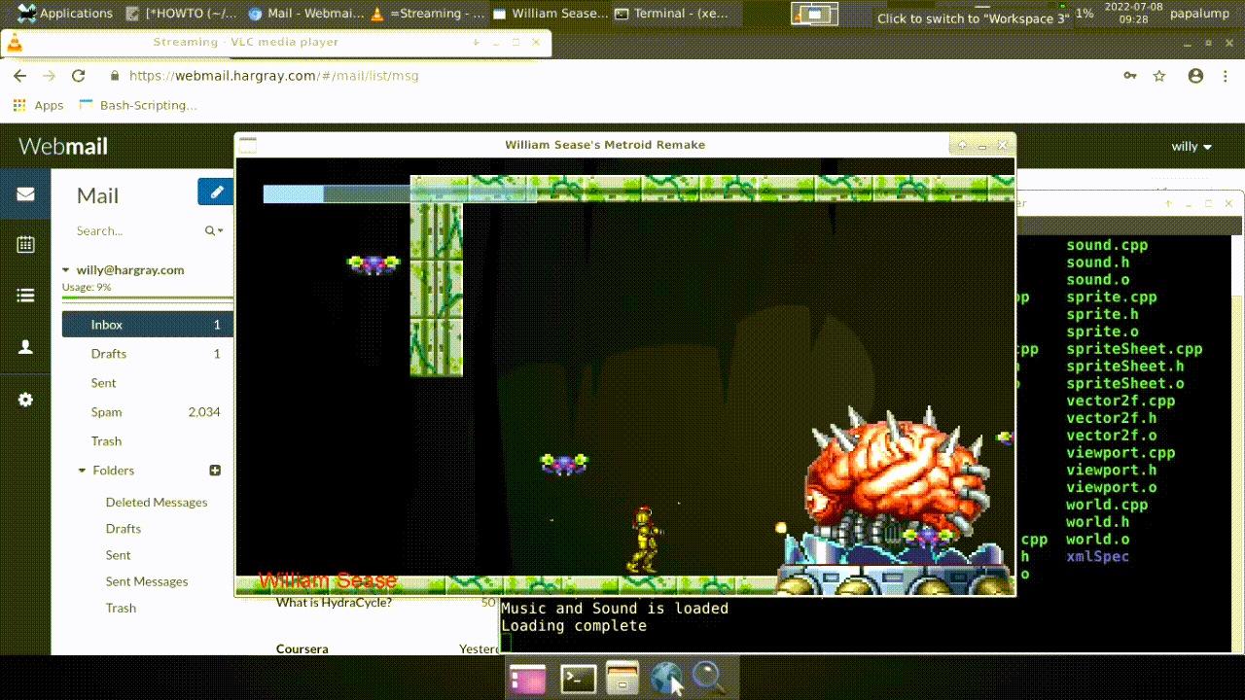Open the Spam folder
The width and height of the screenshot is (1245, 700).
[106, 412]
